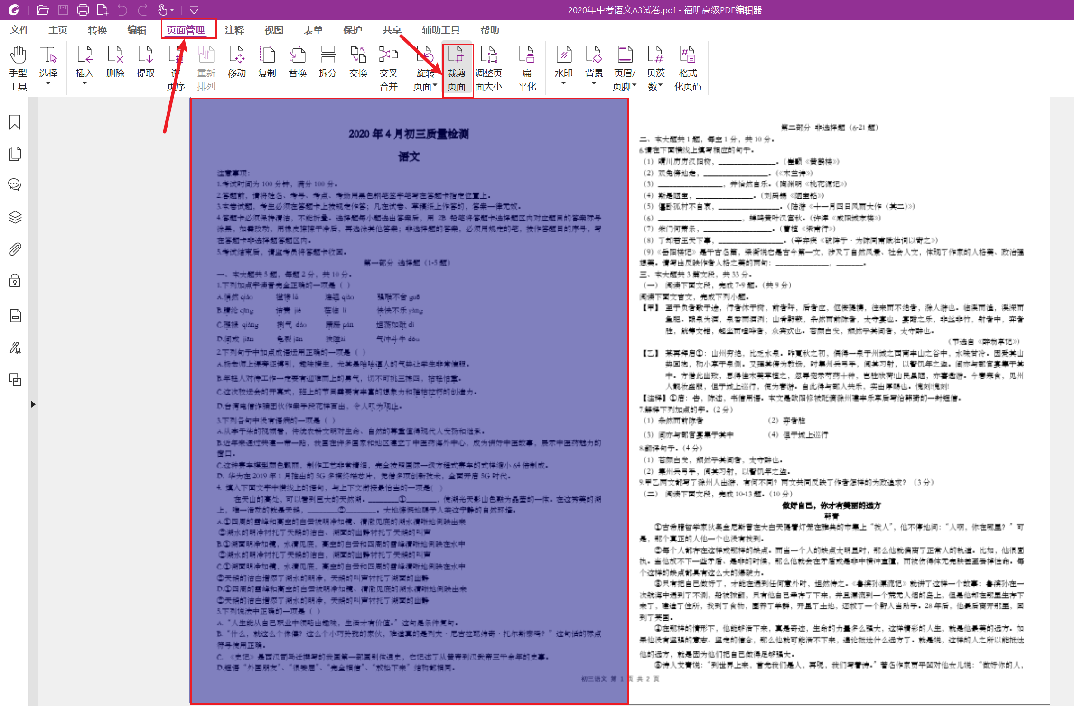Expand the quick access toolbar customization arrow
This screenshot has height=706, width=1074.
click(x=194, y=10)
